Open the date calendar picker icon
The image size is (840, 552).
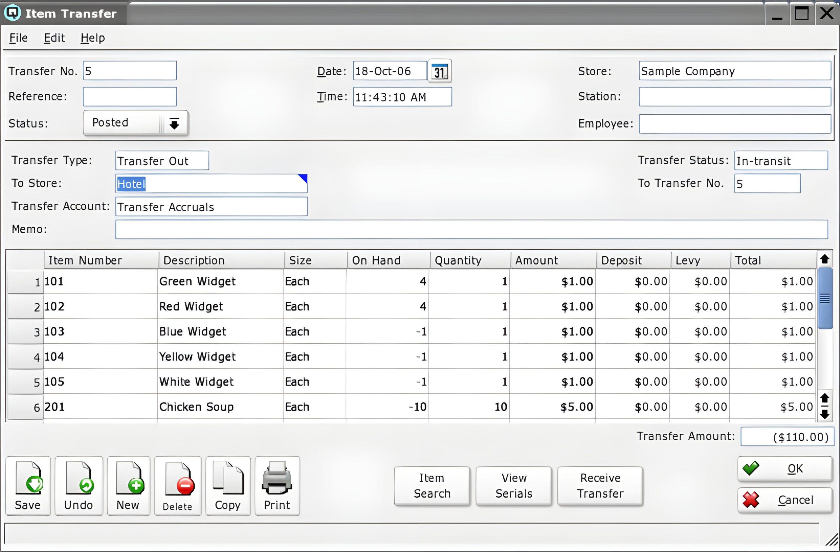click(439, 71)
